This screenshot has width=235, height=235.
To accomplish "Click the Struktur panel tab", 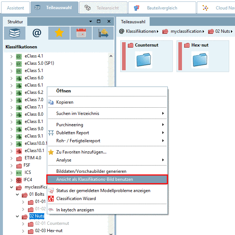I will (x=15, y=22).
